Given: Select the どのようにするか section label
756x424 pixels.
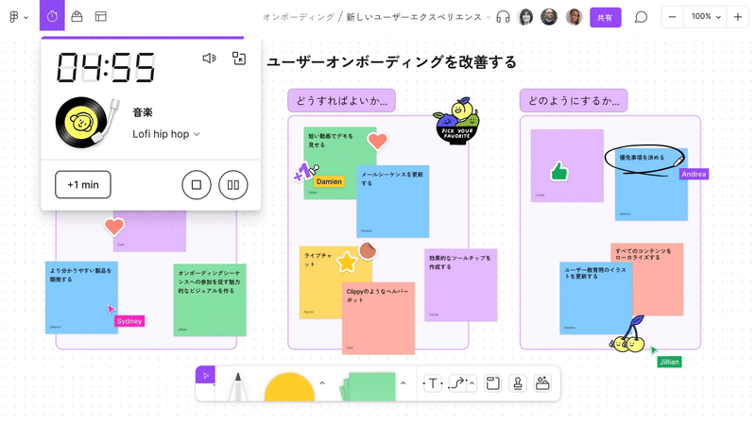Looking at the screenshot, I should pos(574,101).
